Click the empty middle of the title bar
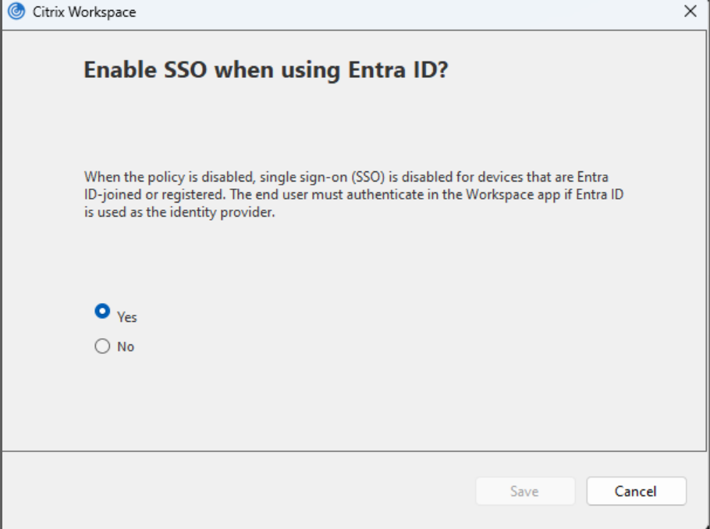 click(390, 12)
